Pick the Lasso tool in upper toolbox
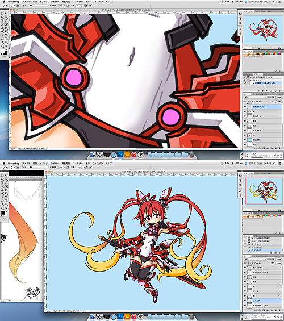Viewport: 284px width, 321px height. pyautogui.click(x=2, y=17)
